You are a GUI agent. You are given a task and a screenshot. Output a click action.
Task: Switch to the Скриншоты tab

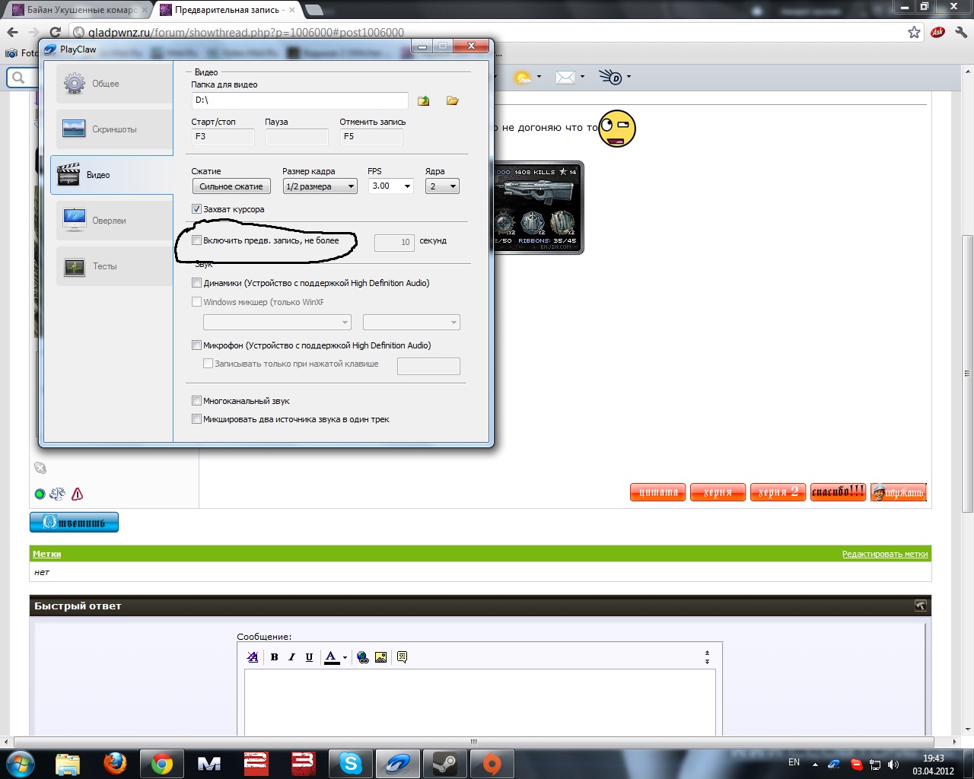click(113, 129)
